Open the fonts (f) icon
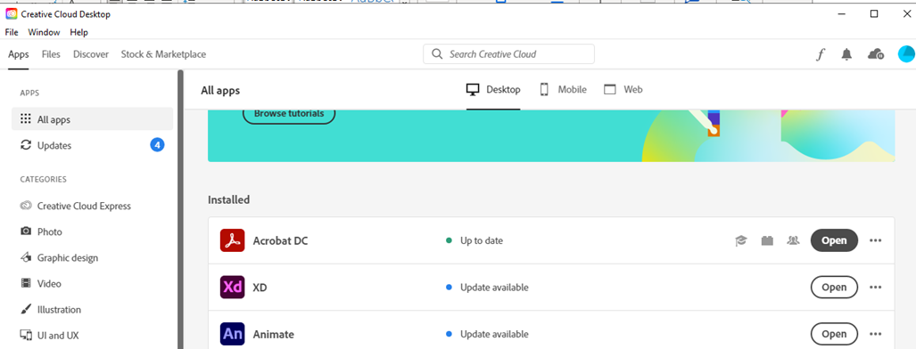 pyautogui.click(x=821, y=55)
